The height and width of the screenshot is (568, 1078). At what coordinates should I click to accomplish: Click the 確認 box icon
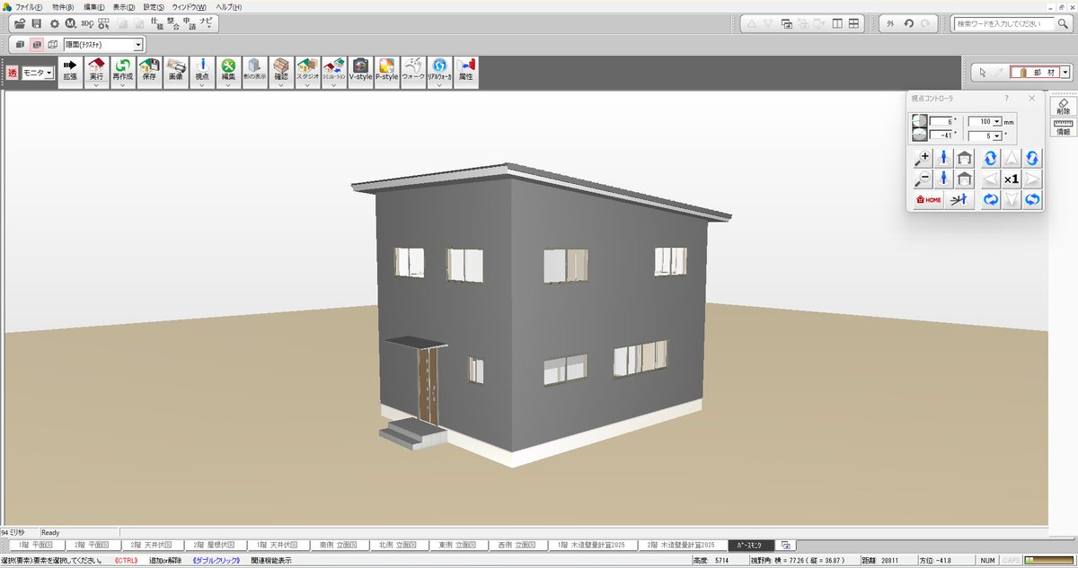281,70
